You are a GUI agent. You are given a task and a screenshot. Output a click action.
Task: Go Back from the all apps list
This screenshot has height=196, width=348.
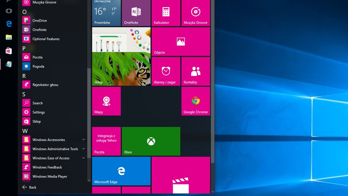point(29,187)
